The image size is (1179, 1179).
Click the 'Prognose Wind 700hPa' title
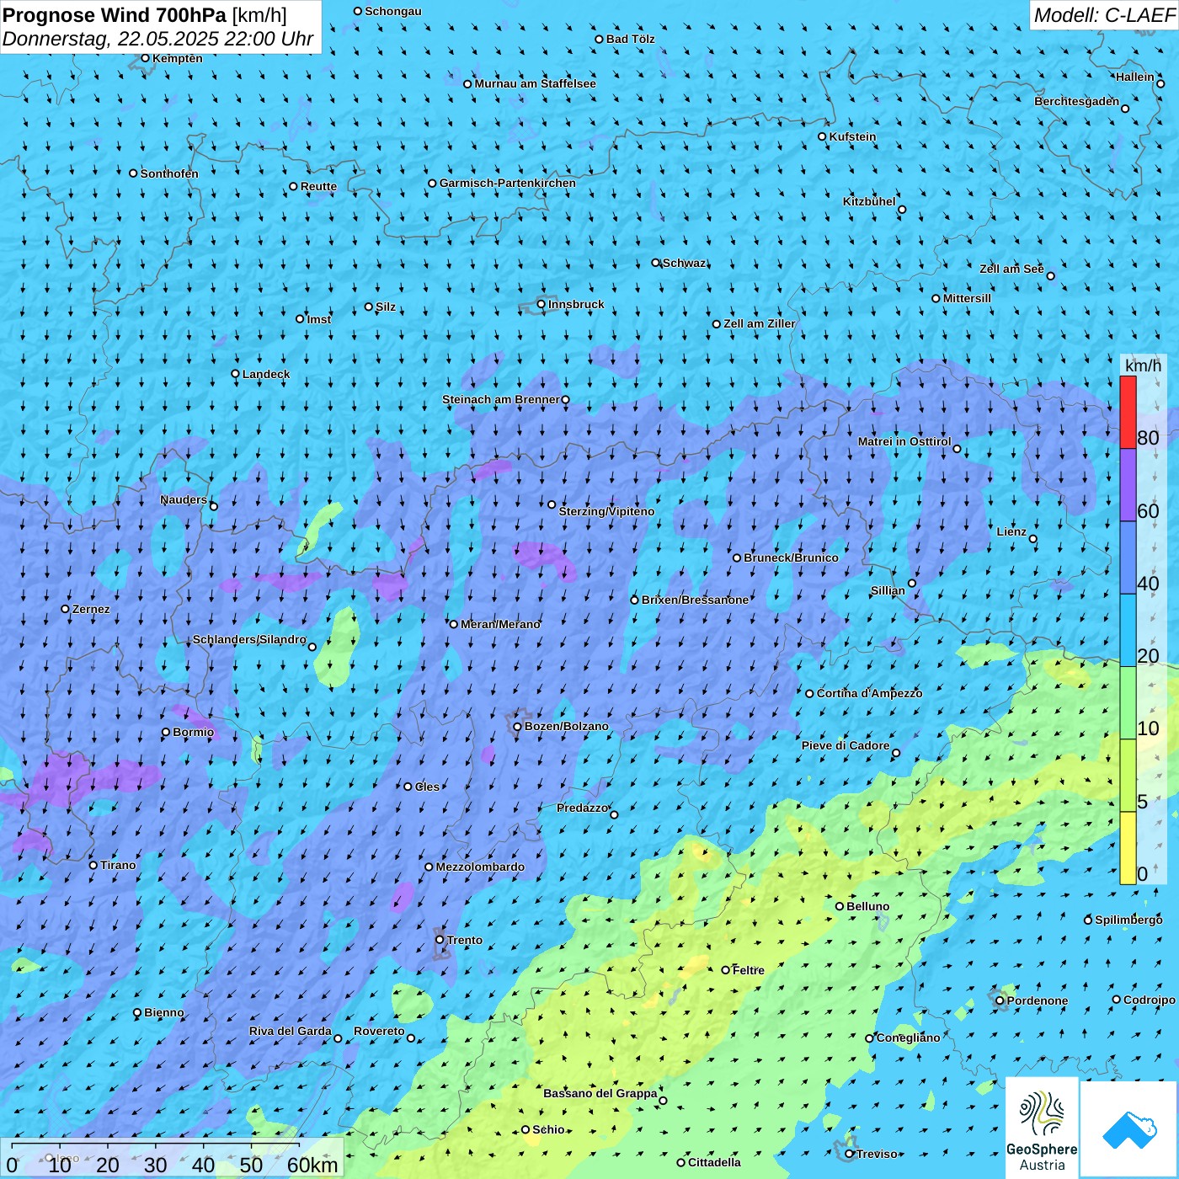115,15
